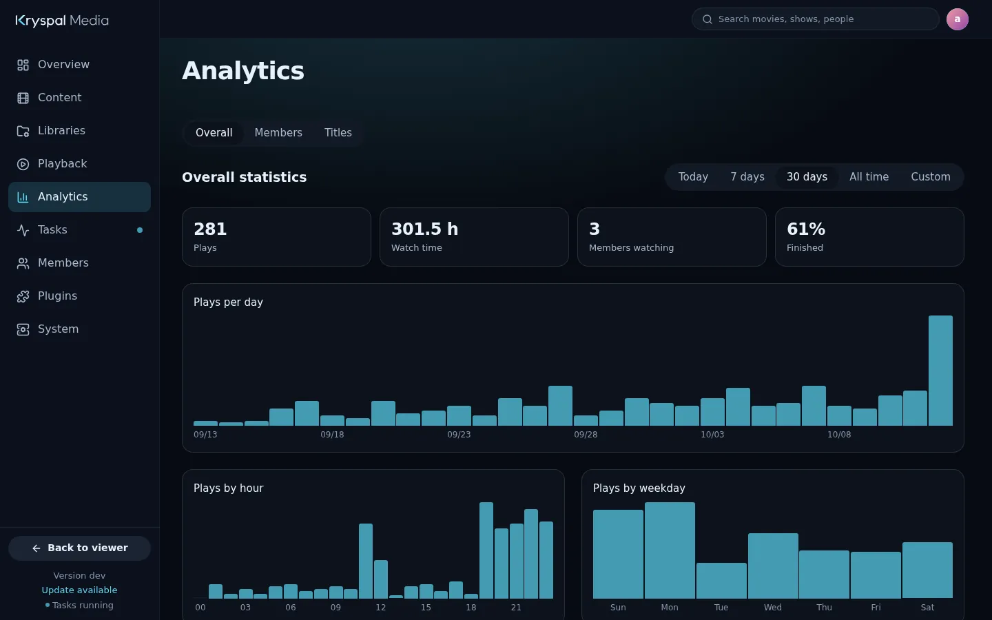Switch to the Members analytics tab
This screenshot has height=620, width=992.
click(278, 133)
